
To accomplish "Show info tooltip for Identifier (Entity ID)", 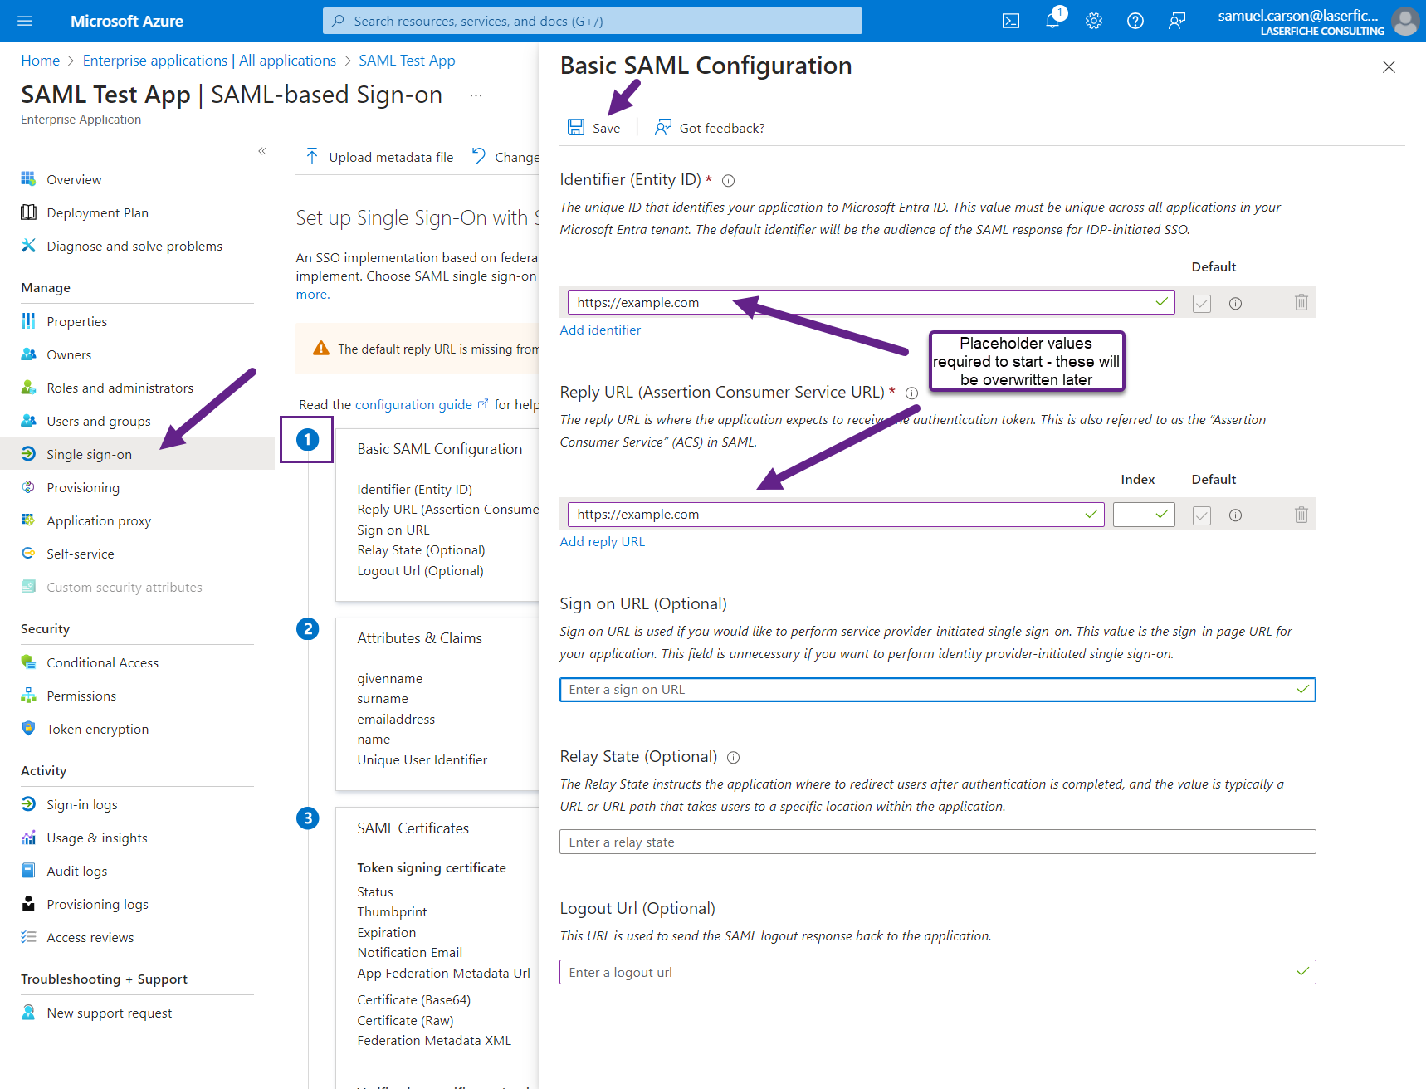I will 728,180.
